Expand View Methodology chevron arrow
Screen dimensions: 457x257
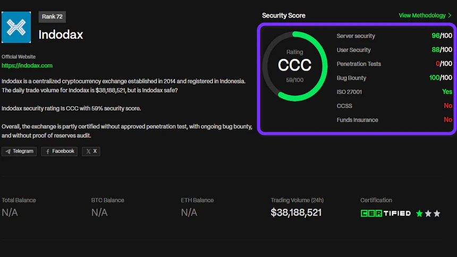pos(450,15)
